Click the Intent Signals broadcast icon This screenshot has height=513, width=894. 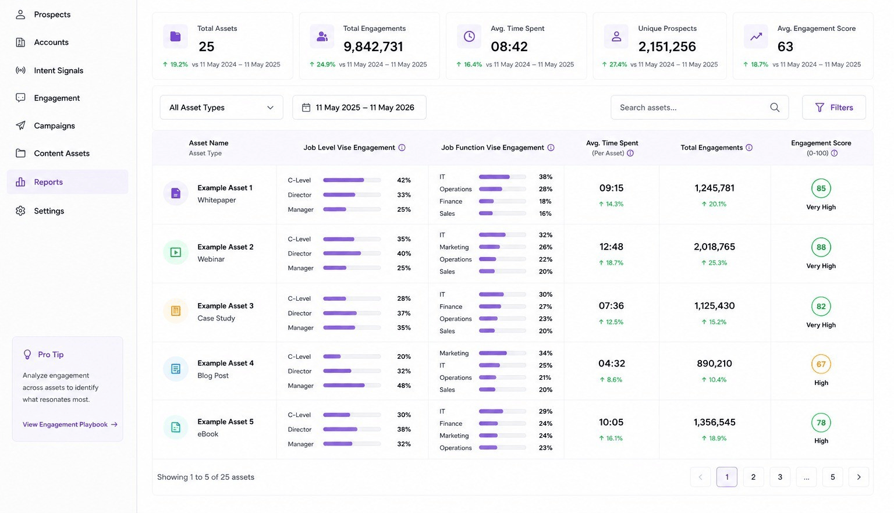point(20,70)
